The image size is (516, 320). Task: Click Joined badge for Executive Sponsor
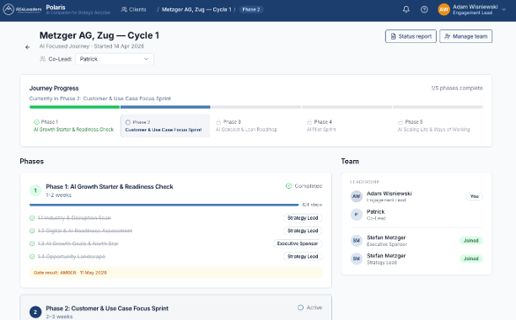point(471,241)
